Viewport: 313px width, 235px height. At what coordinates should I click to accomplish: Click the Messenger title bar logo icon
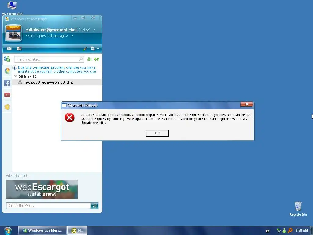(7, 19)
